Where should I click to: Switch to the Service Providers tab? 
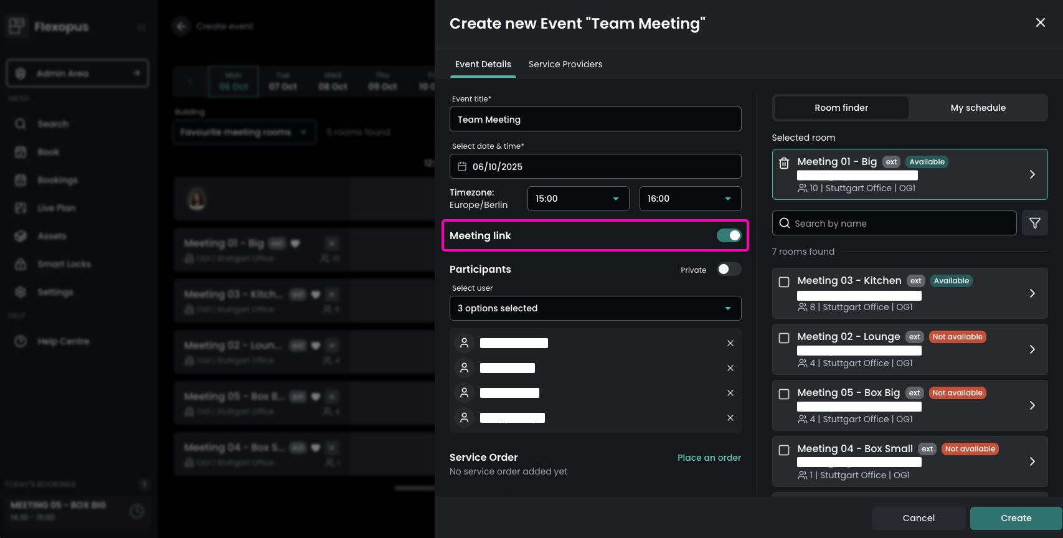[x=565, y=64]
